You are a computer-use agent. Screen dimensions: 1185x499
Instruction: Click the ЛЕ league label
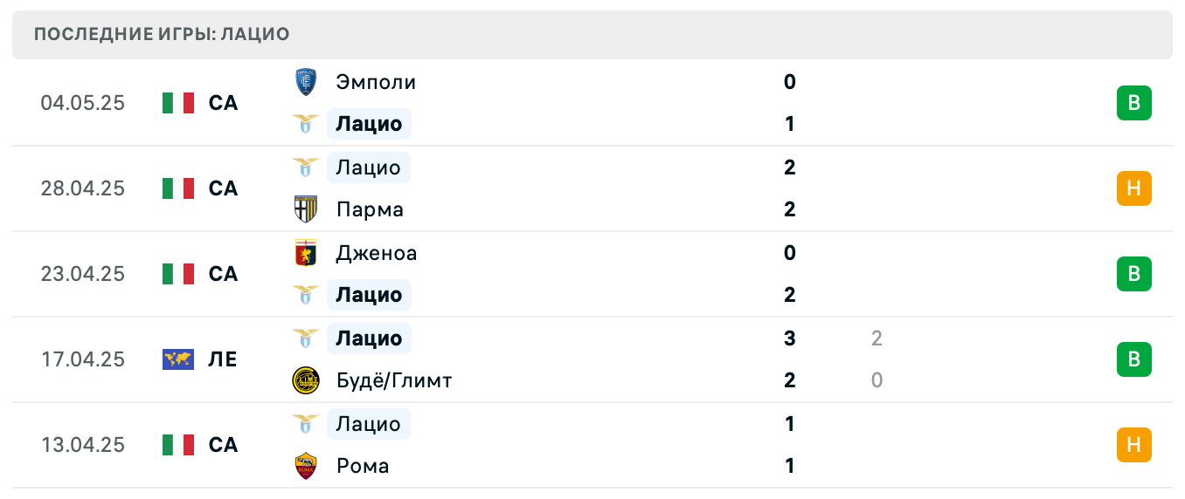pos(223,359)
